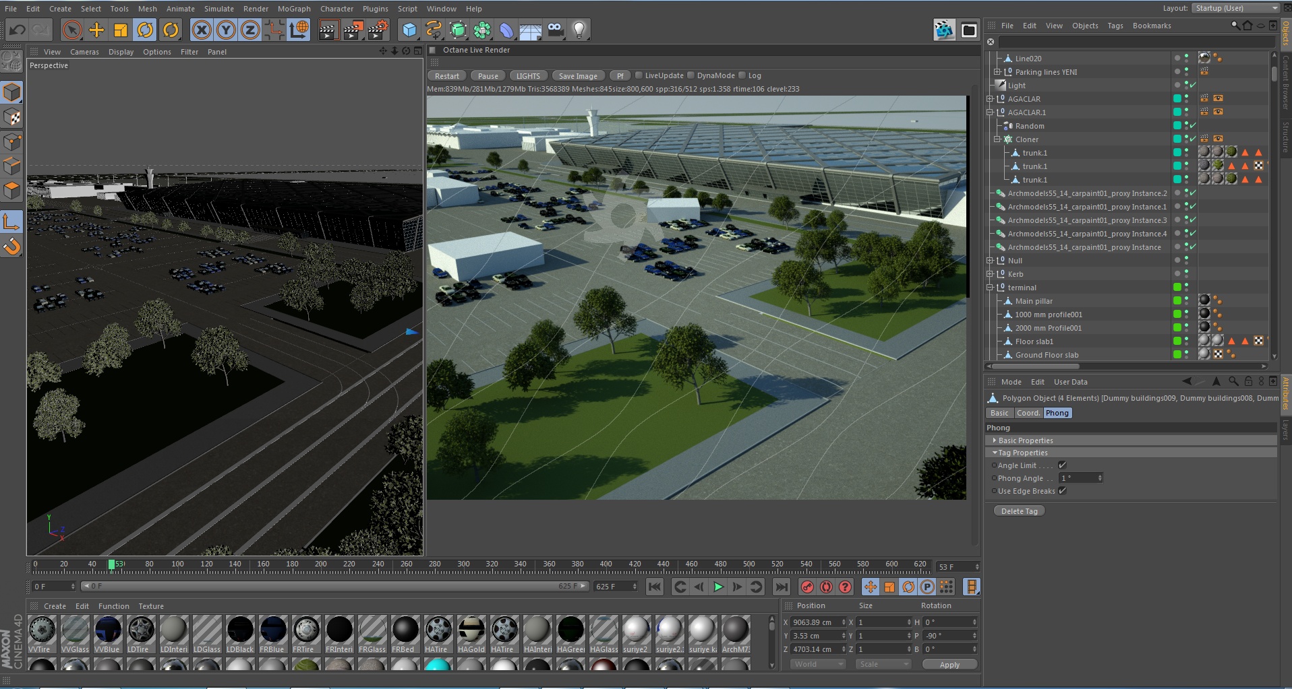1292x689 pixels.
Task: Add a light object from toolbar
Action: 579,30
